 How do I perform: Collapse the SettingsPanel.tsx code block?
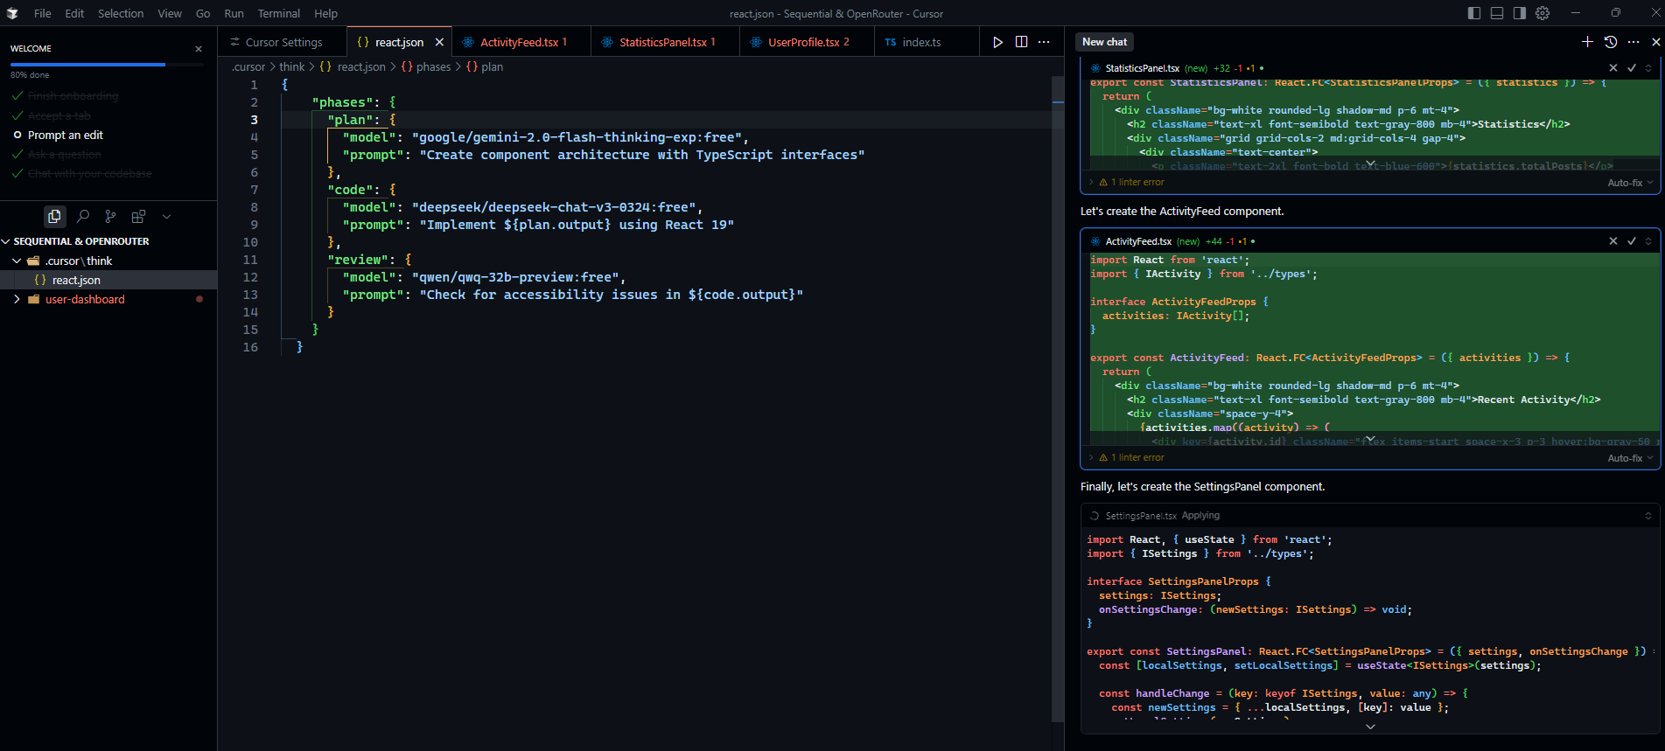(x=1648, y=516)
